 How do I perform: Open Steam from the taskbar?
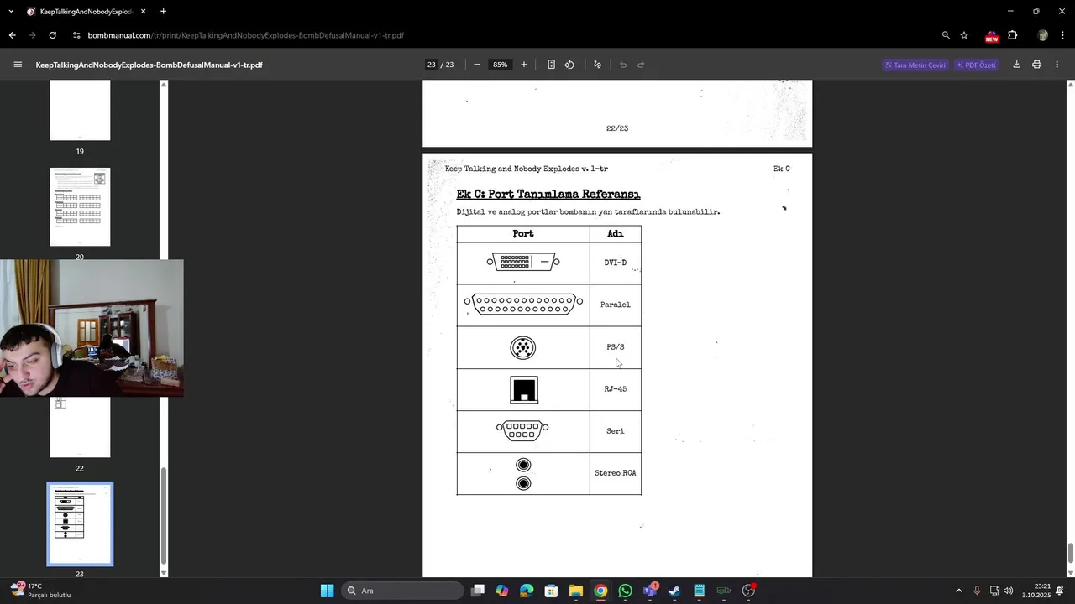coord(674,591)
